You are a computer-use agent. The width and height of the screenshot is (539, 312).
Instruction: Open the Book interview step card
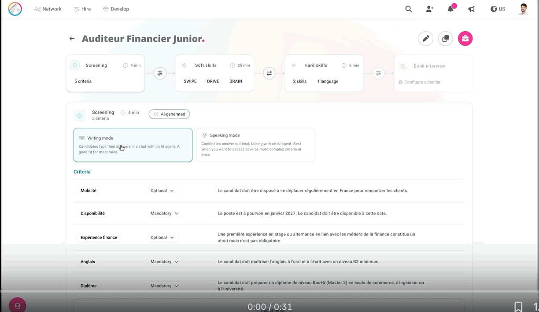pyautogui.click(x=433, y=73)
